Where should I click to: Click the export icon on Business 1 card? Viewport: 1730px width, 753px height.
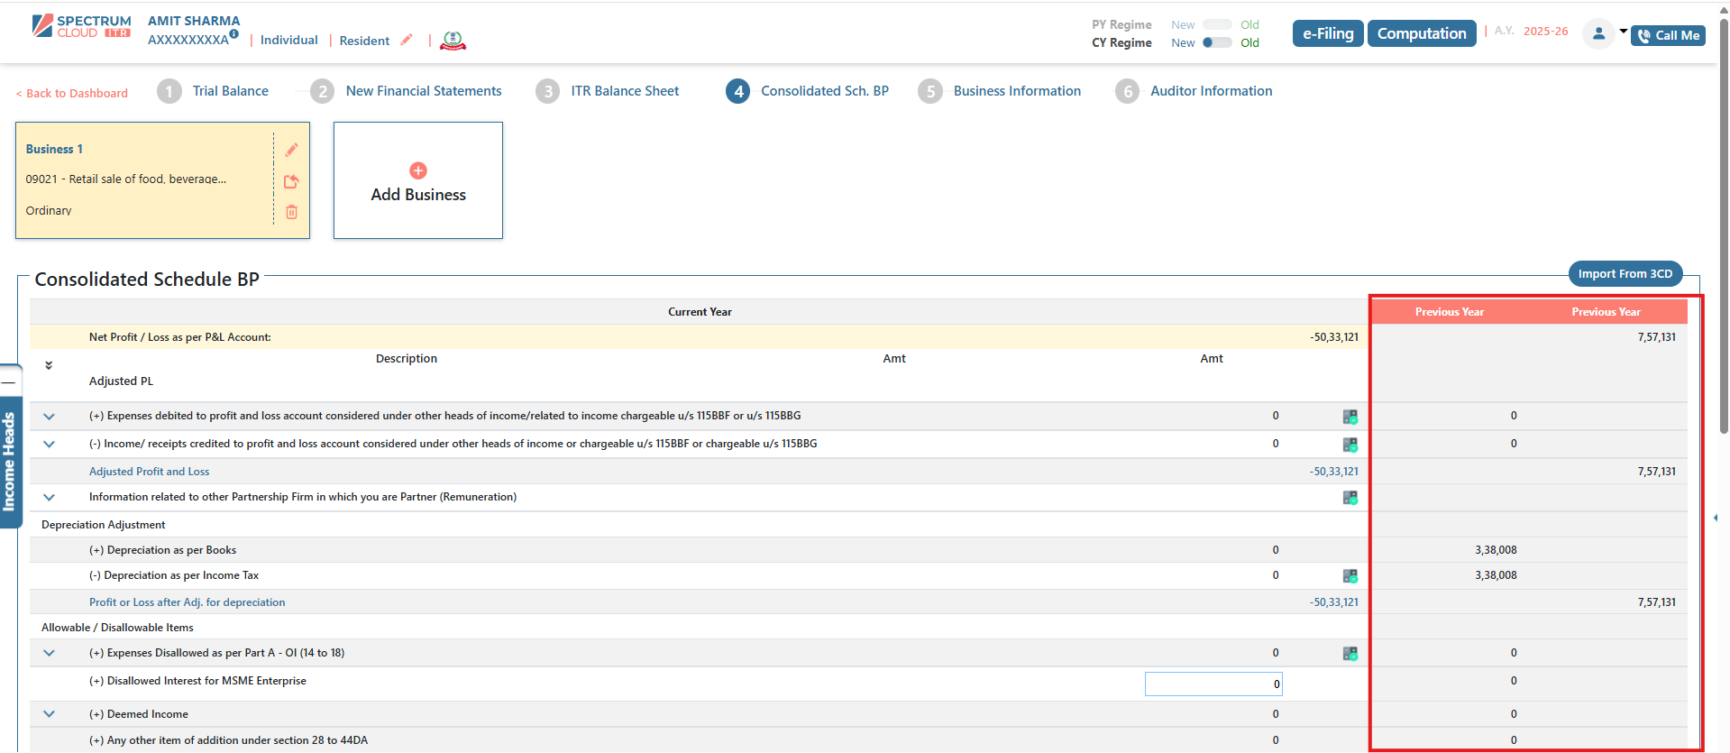click(291, 181)
